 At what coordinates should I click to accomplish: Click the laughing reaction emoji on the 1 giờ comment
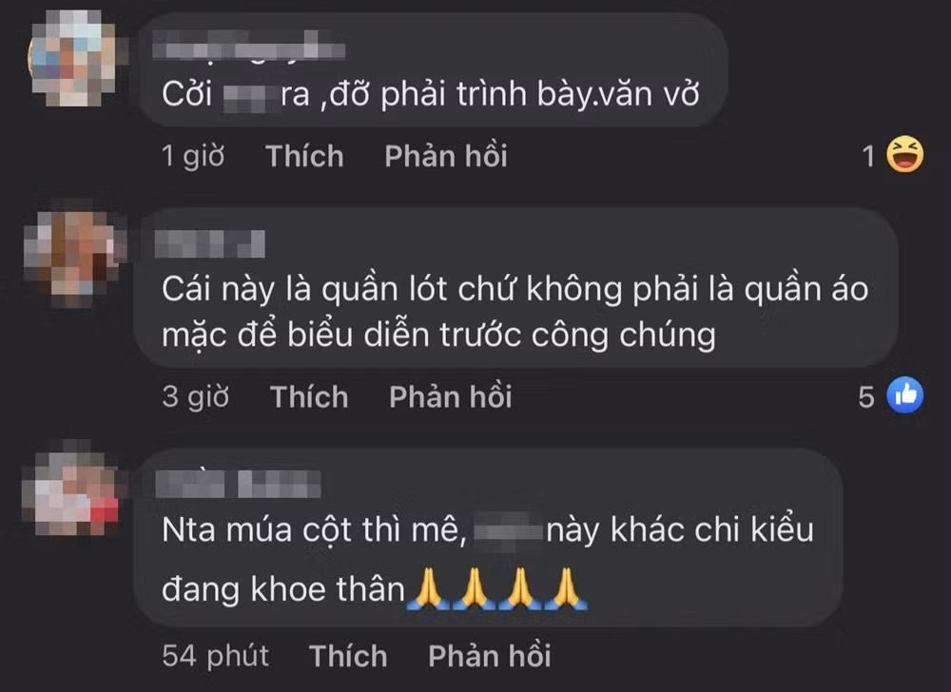click(x=905, y=155)
